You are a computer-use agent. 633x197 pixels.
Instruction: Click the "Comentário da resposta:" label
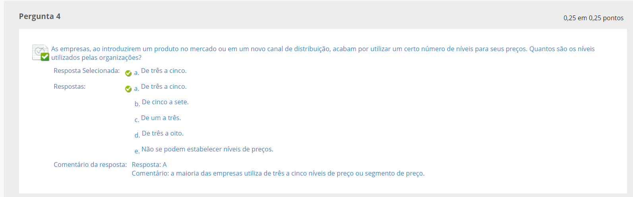[90, 164]
